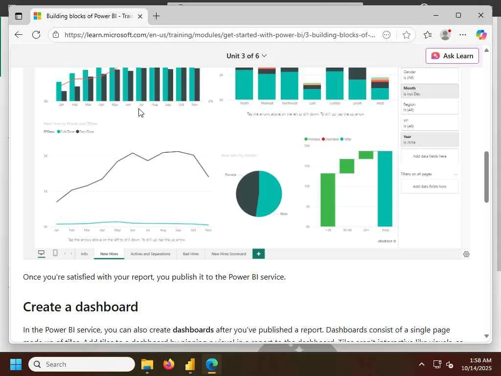Click the pie chart in the report

coord(259,194)
